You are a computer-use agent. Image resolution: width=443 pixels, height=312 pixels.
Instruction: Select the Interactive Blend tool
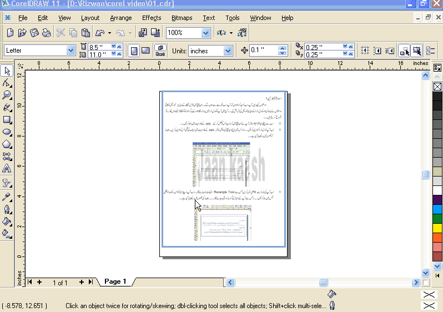[7, 183]
